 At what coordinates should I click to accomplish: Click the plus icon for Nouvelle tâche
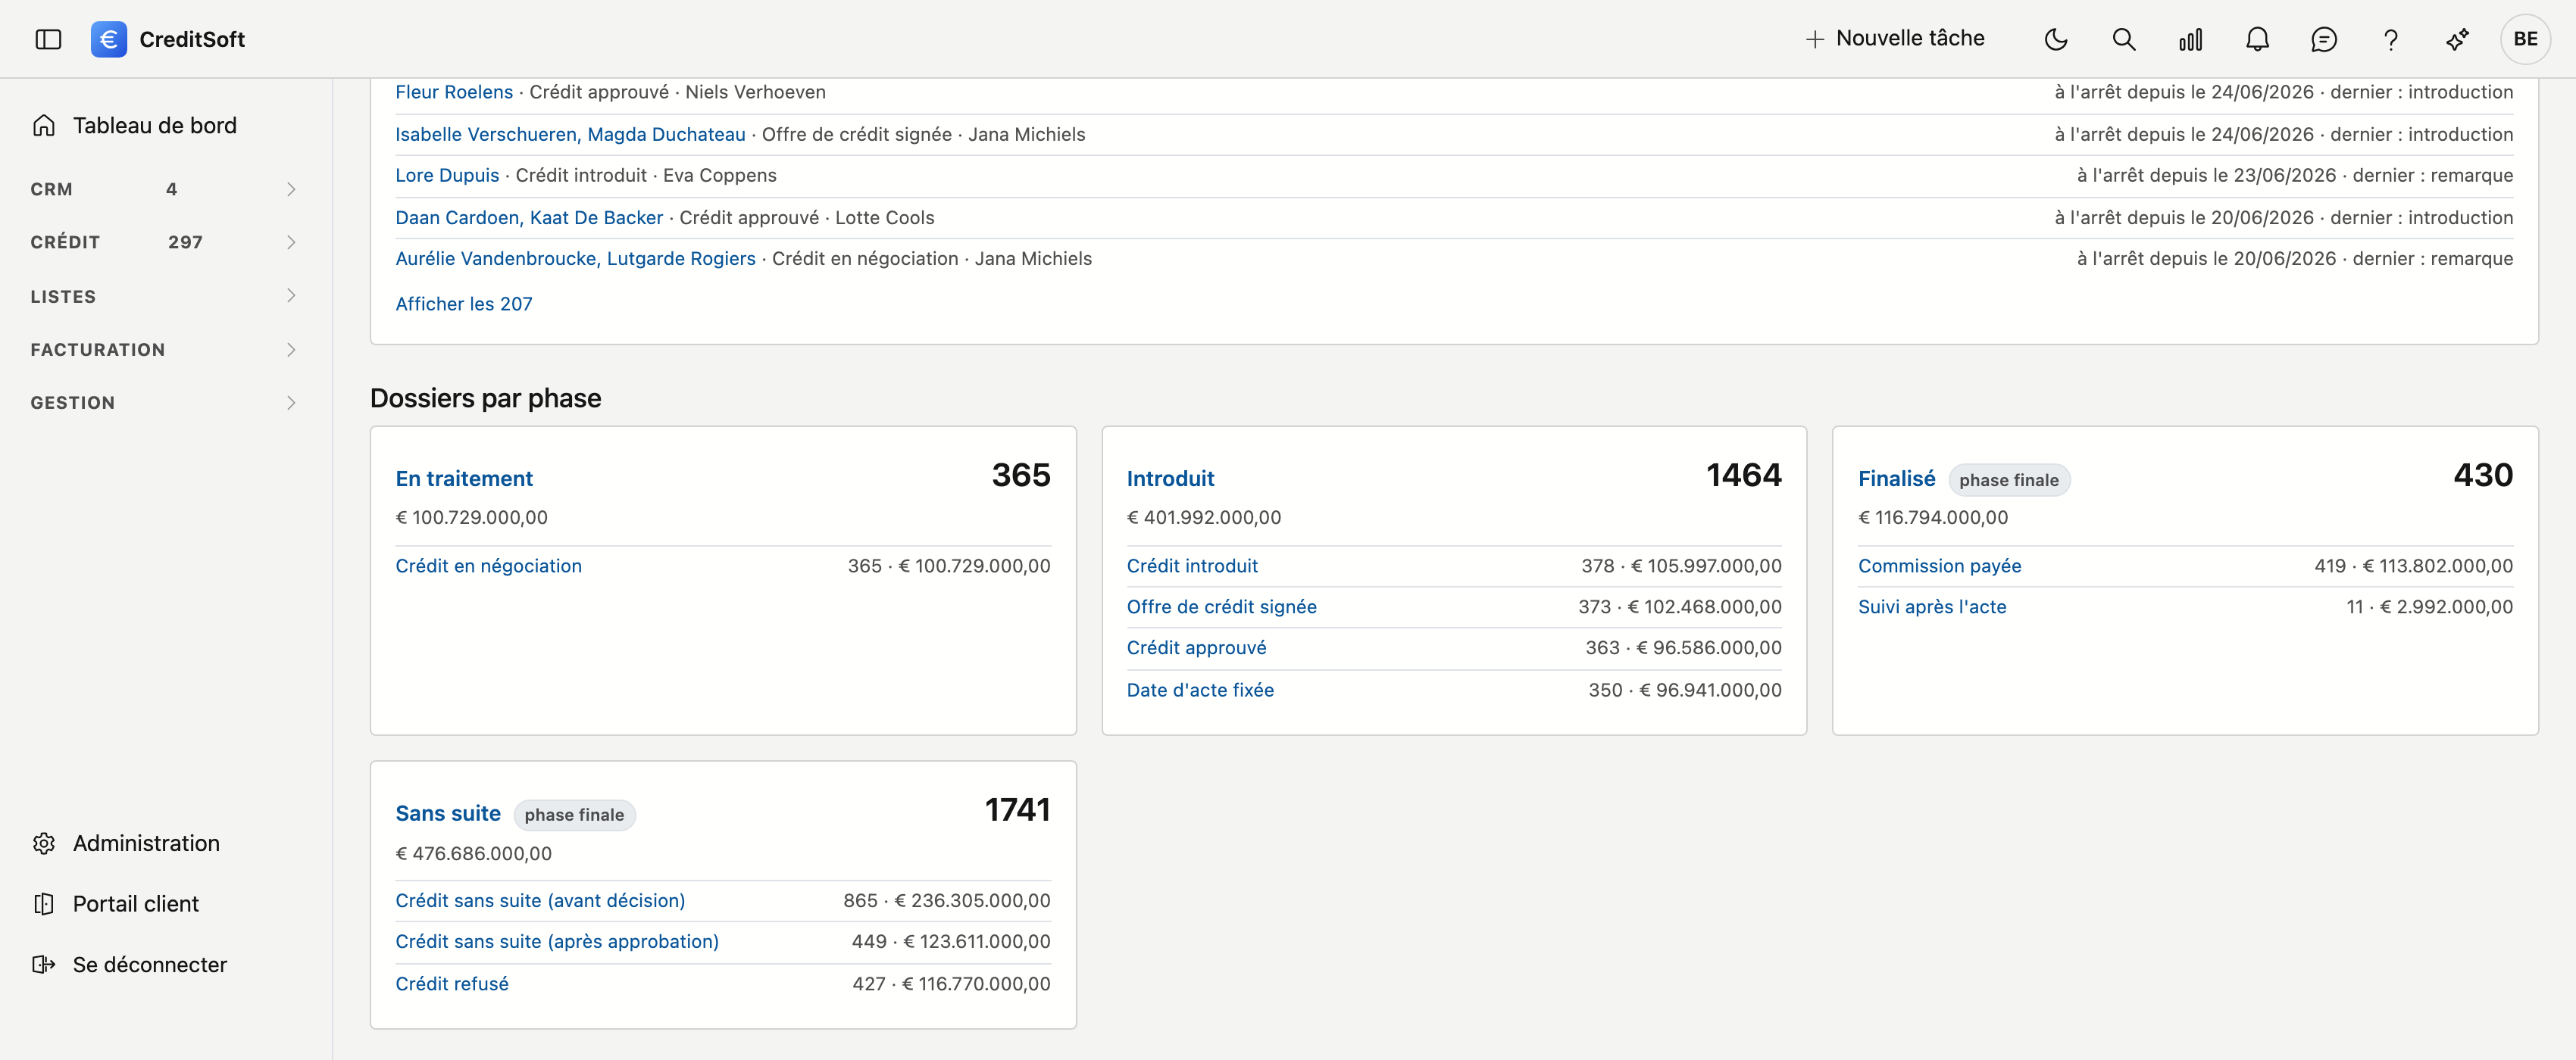point(1814,39)
